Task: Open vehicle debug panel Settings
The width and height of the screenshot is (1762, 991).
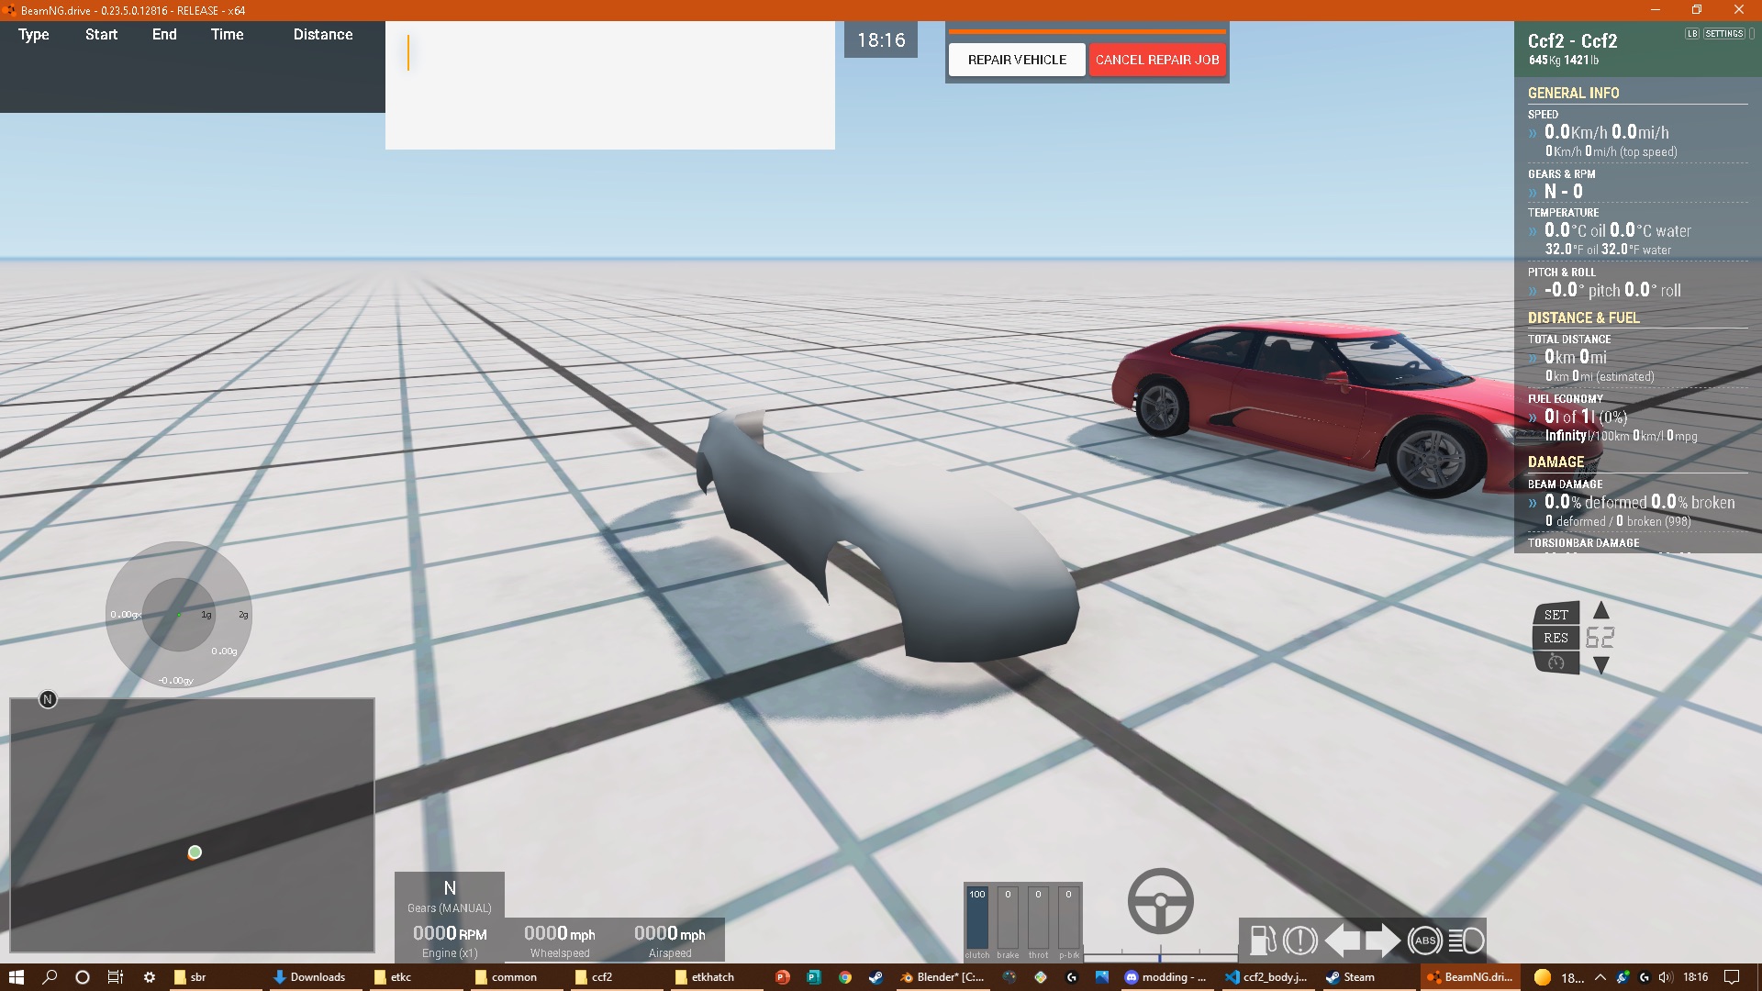Action: point(1723,34)
